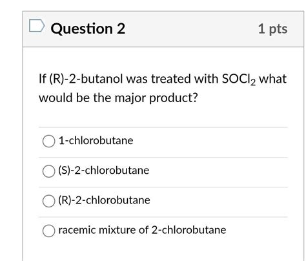
Task: Click the (S)-2-chlorobutane answer label text
Action: click(x=104, y=171)
